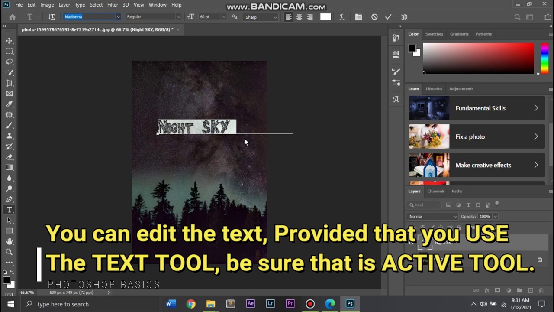Click the Windows search box
Screen dimensions: 554x312
click(x=90, y=304)
